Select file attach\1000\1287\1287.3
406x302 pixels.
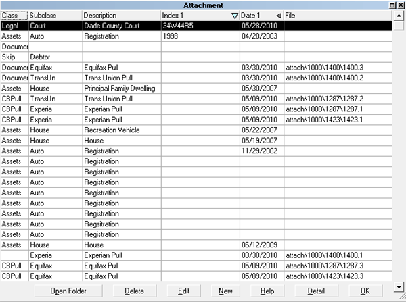pos(338,266)
